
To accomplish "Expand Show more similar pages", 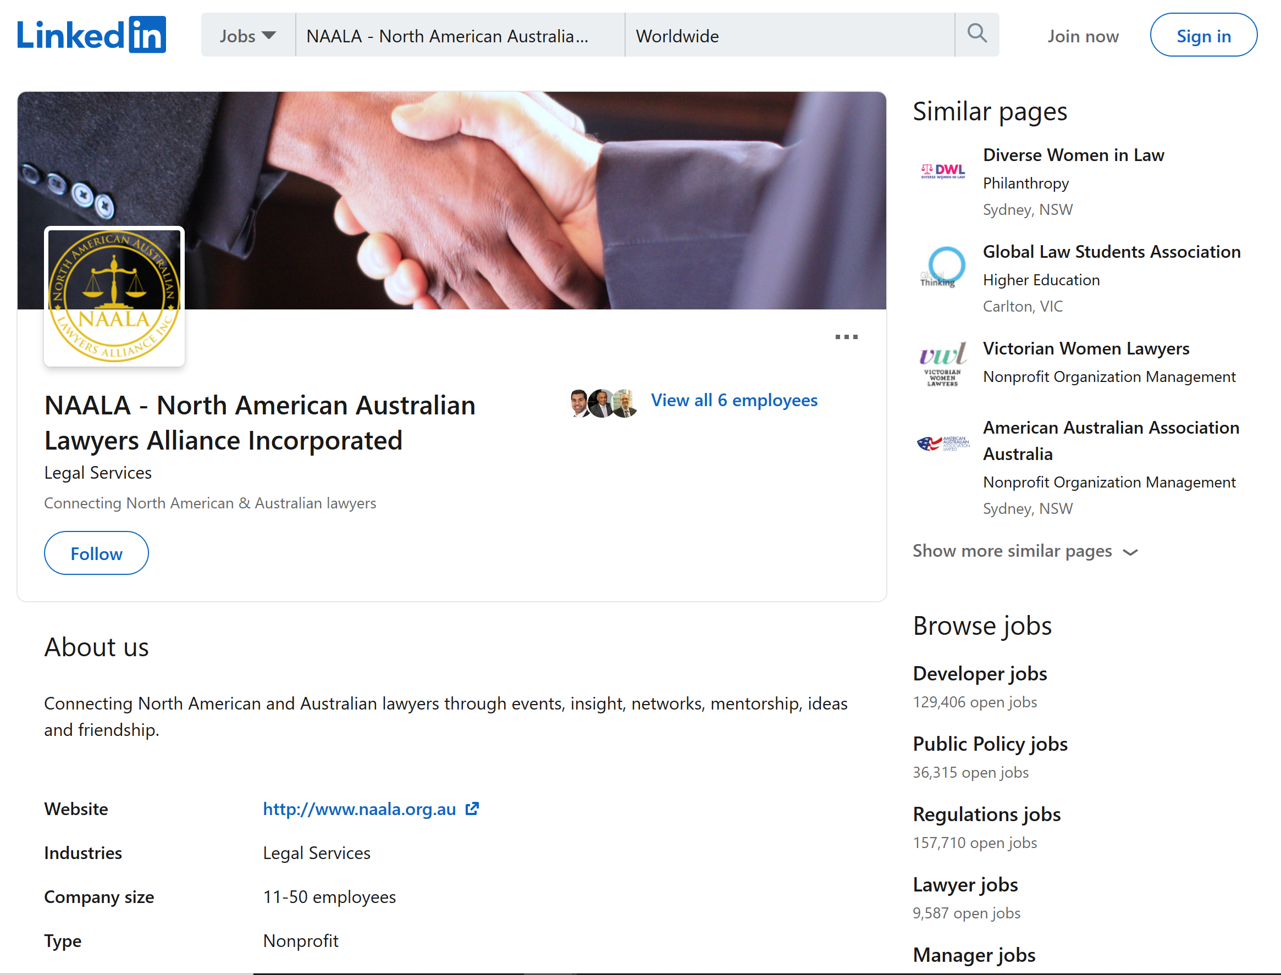I will (x=1025, y=551).
